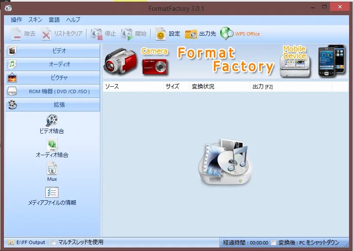The width and height of the screenshot is (353, 251).
Task: Click the WPS Office globe icon
Action: (x=227, y=33)
